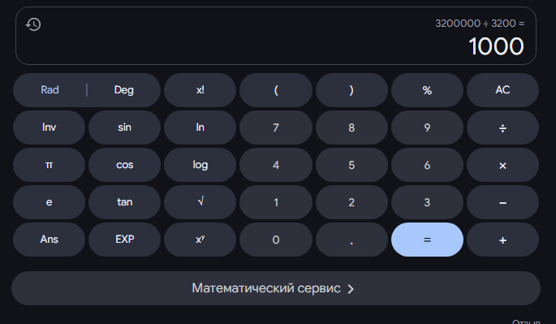This screenshot has width=556, height=324.
Task: Click the x to the power y key
Action: 200,240
